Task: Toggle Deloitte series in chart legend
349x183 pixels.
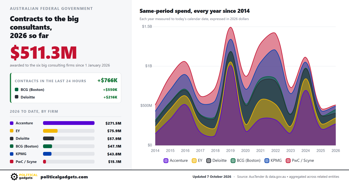Action: coord(216,160)
